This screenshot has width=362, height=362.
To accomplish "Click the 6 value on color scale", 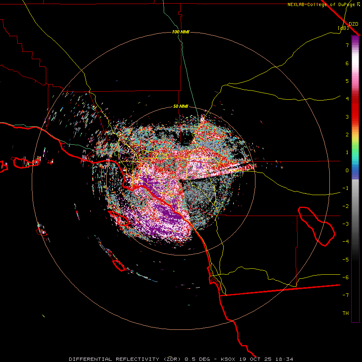I will click(x=347, y=63).
